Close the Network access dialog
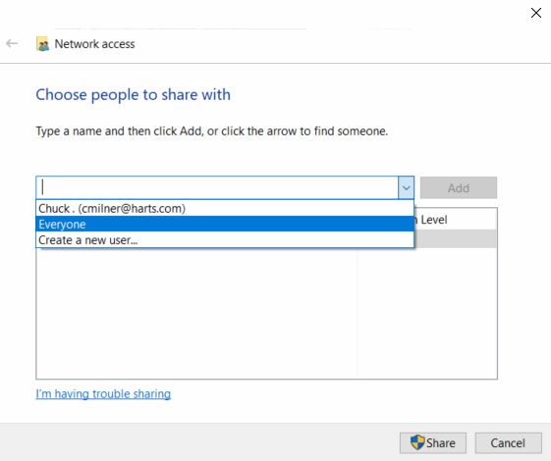Viewport: 551px width, 461px height. pyautogui.click(x=536, y=13)
